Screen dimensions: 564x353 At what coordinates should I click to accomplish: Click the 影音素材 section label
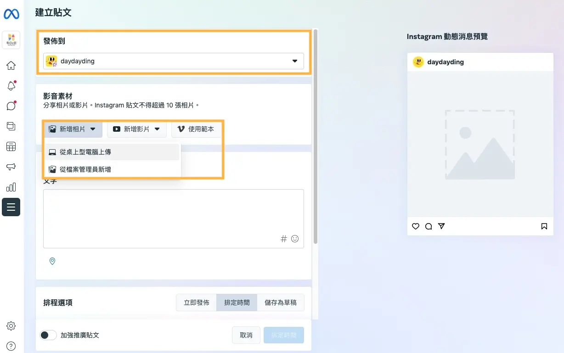[58, 96]
